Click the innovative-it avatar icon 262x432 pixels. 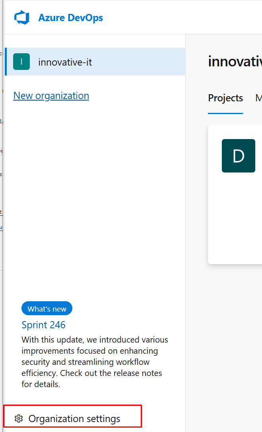(21, 62)
